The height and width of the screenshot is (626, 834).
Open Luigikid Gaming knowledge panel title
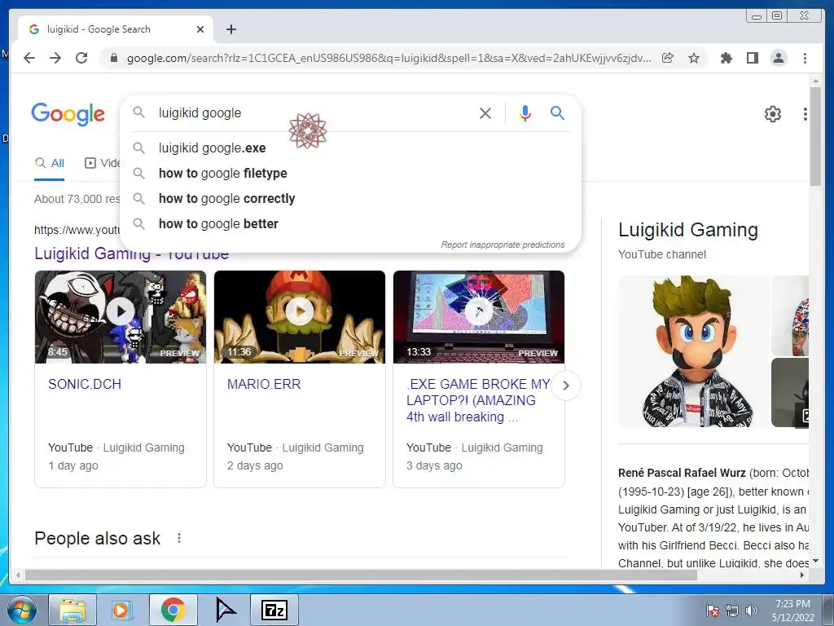click(x=687, y=230)
